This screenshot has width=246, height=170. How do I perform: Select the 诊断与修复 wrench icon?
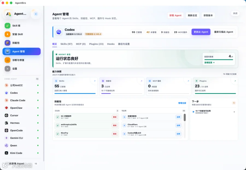7,60
